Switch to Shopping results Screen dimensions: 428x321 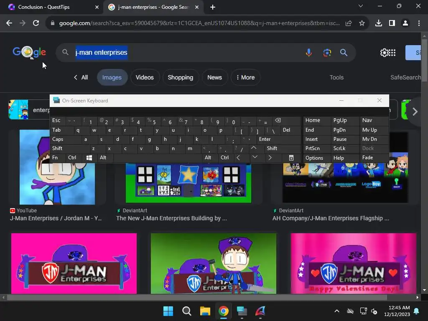181,77
